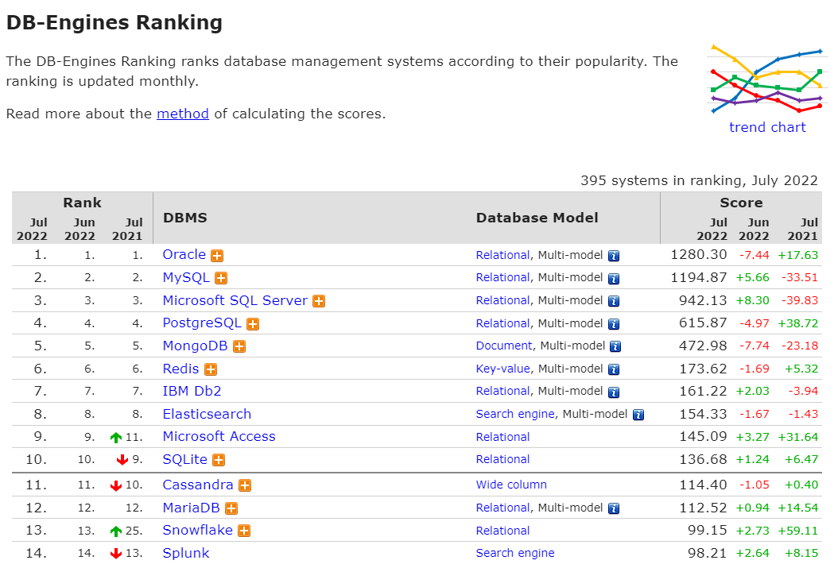838x564 pixels.
Task: Open the info icon in Oracle's model cell
Action: (614, 256)
